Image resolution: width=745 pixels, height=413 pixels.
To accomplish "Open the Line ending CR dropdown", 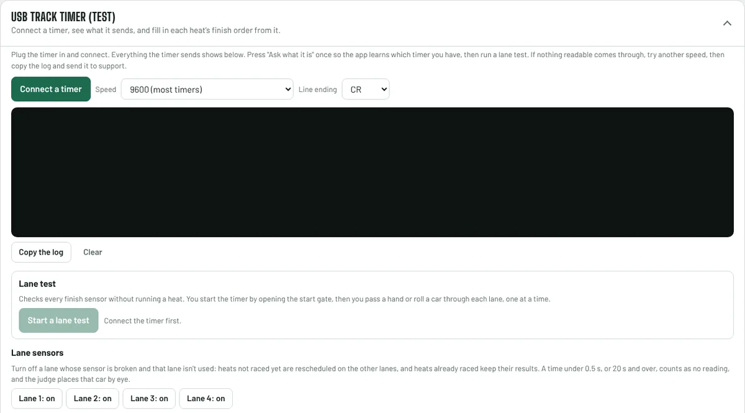I will 366,89.
